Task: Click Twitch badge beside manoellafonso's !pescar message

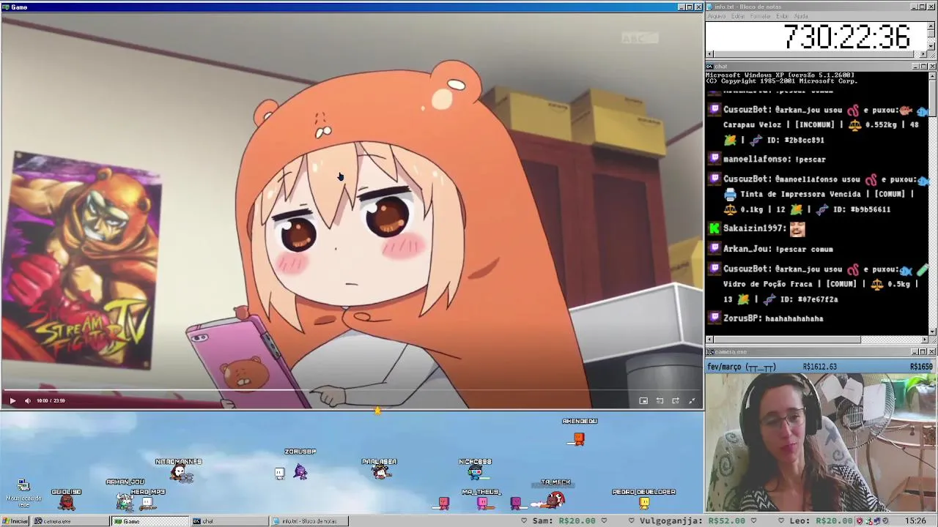Action: click(x=714, y=159)
